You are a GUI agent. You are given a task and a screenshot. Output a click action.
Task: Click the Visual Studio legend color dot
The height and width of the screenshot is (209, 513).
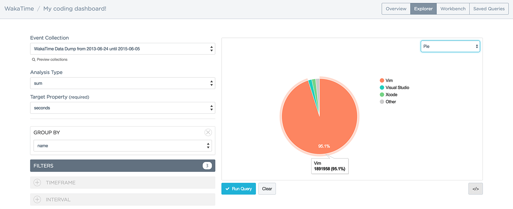382,88
